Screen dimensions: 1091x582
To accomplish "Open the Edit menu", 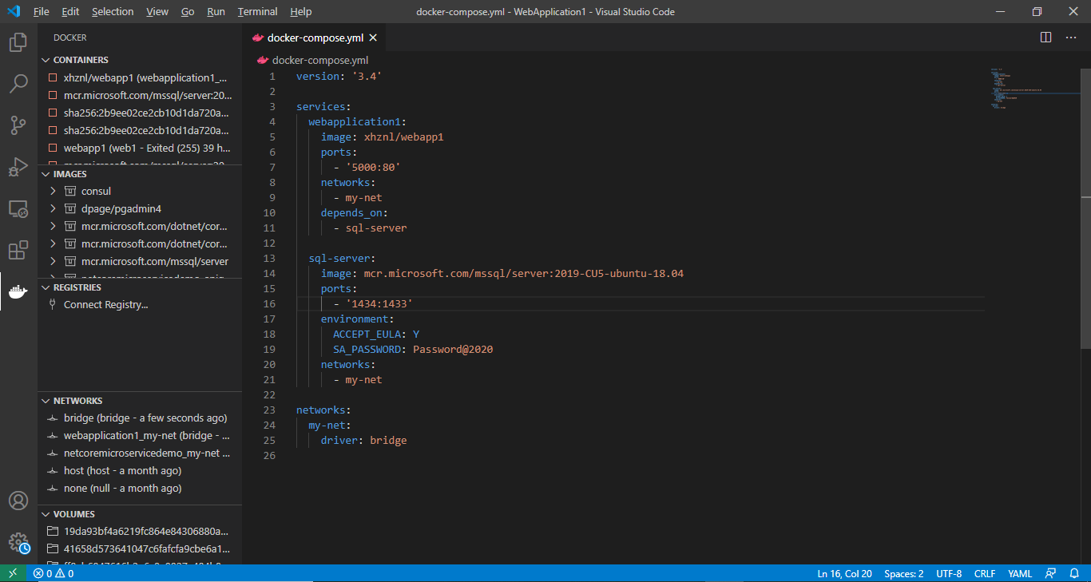I will [x=70, y=12].
